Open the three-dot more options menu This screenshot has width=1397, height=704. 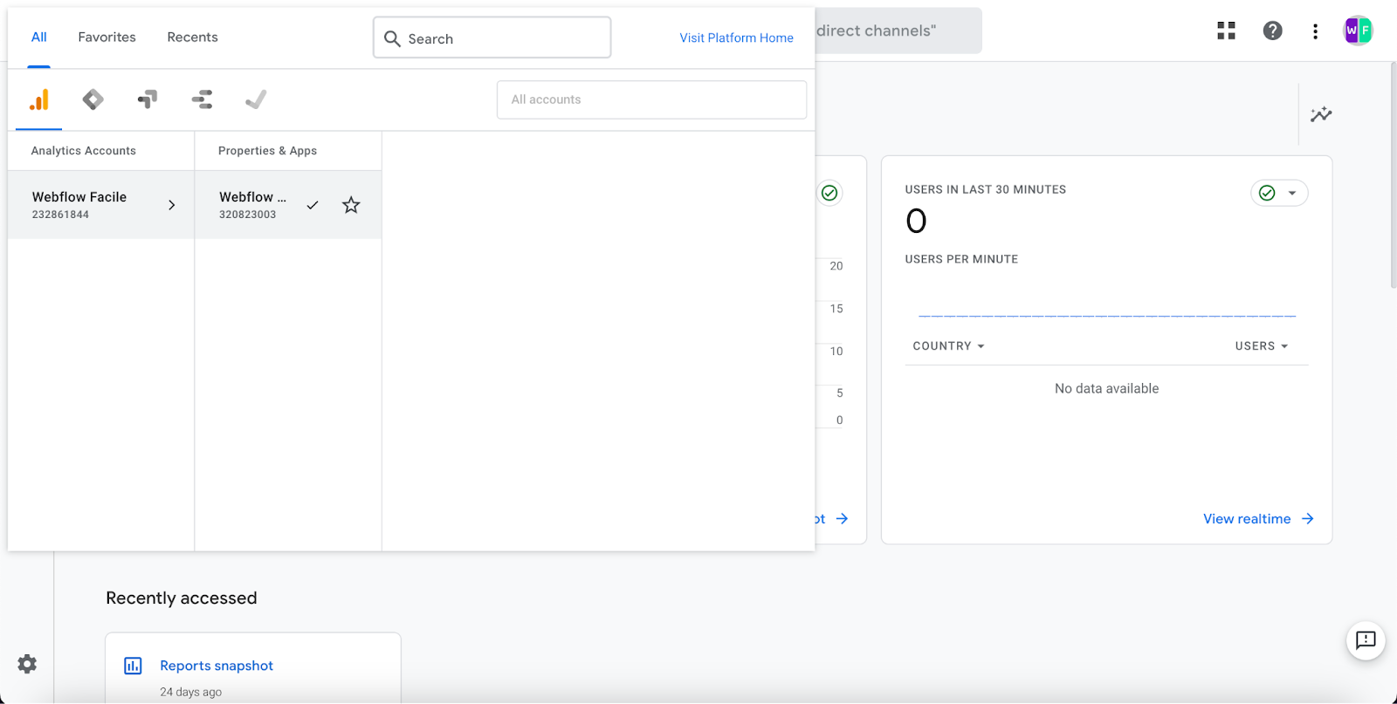(1315, 31)
